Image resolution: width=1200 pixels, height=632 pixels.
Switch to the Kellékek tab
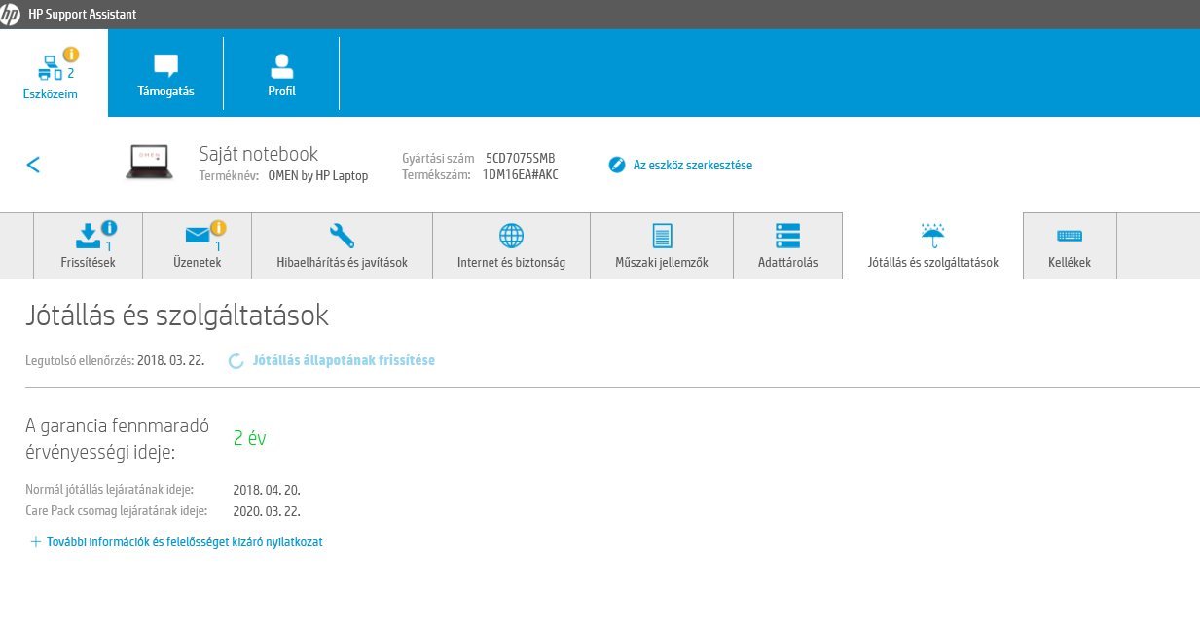1070,246
